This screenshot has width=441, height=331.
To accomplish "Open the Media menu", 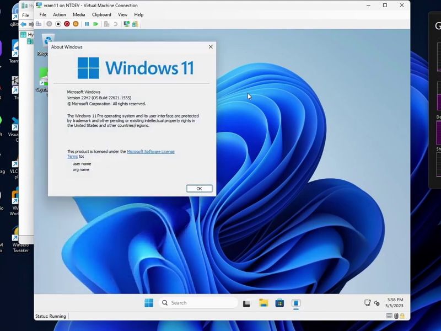I will click(79, 15).
